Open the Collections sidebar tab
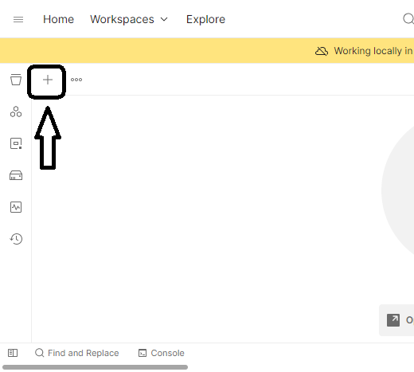This screenshot has width=414, height=372. pyautogui.click(x=16, y=80)
